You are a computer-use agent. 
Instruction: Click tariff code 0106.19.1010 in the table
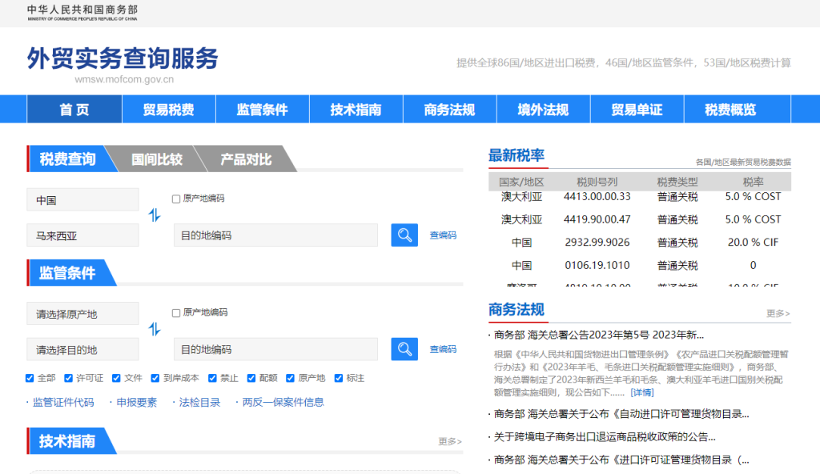597,266
